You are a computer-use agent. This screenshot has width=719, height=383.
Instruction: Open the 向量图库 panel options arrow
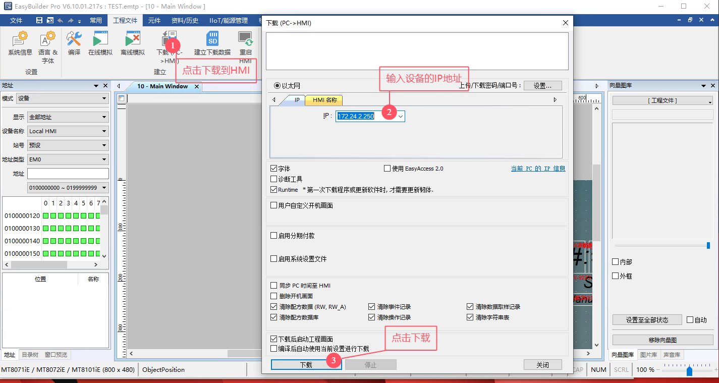[703, 86]
